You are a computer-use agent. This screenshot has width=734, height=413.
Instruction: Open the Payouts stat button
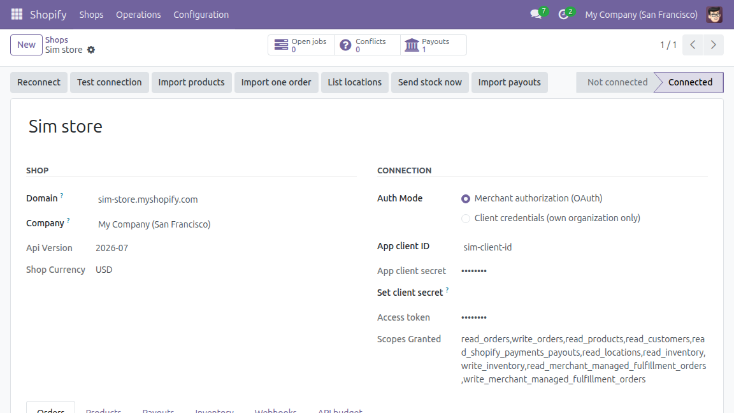click(x=433, y=45)
